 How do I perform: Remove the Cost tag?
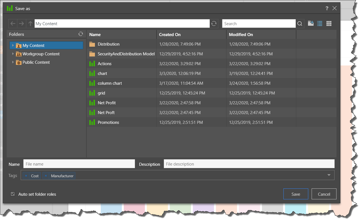[26, 176]
